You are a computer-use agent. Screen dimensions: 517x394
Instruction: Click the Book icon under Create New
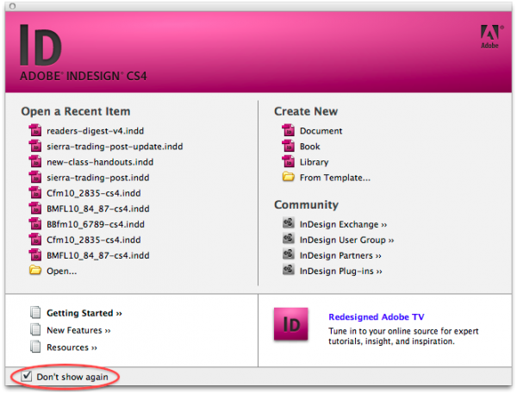click(288, 147)
